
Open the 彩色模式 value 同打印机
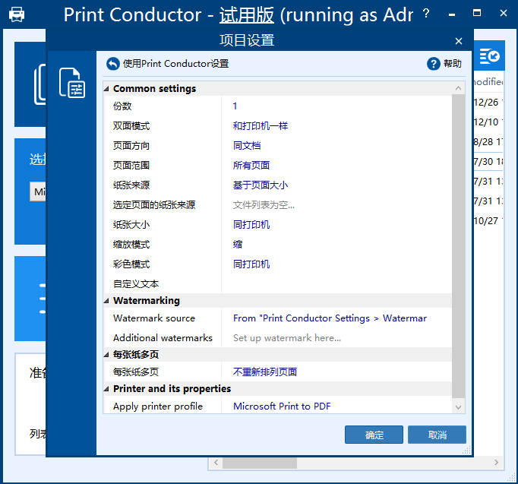click(x=251, y=264)
